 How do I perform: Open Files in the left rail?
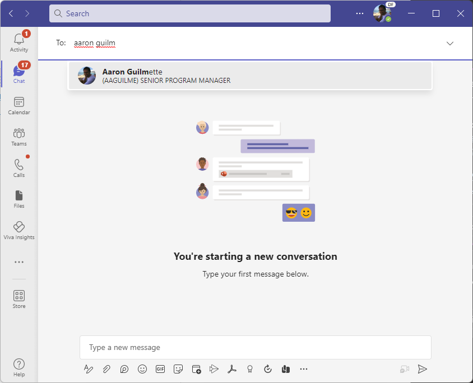pos(19,199)
